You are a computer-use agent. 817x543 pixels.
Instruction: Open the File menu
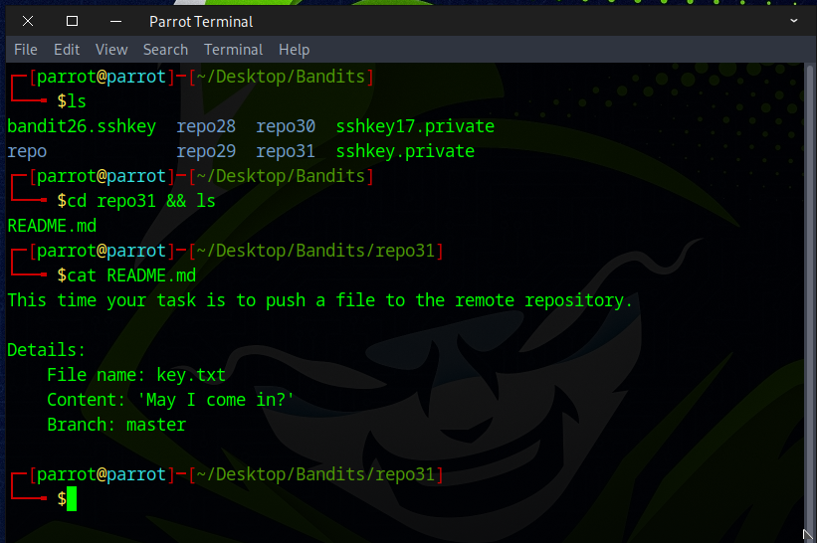(x=26, y=50)
